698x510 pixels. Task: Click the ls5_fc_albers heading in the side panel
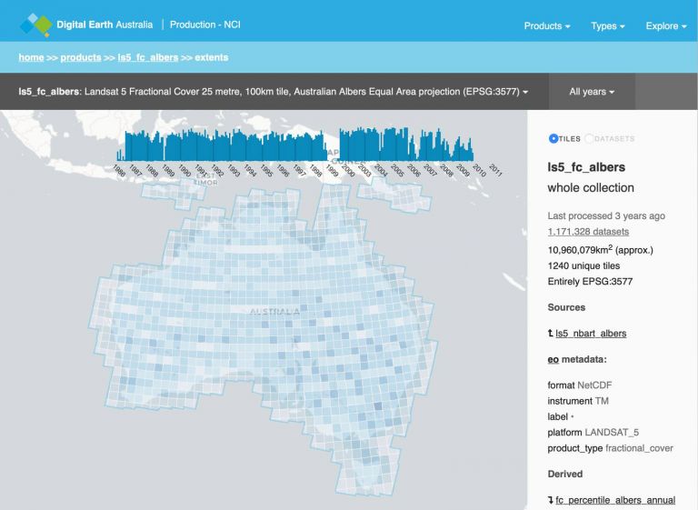tap(586, 167)
